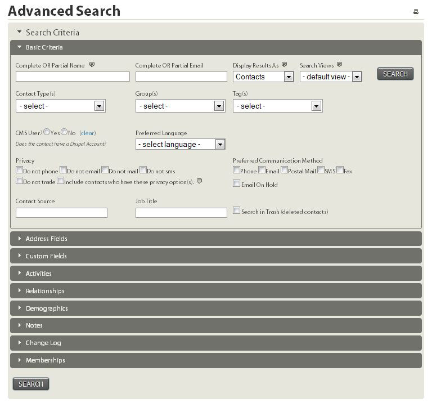Screen dimensions: 432x403
Task: Click help icon beside Complete OR Partial Name
Action: click(x=92, y=65)
